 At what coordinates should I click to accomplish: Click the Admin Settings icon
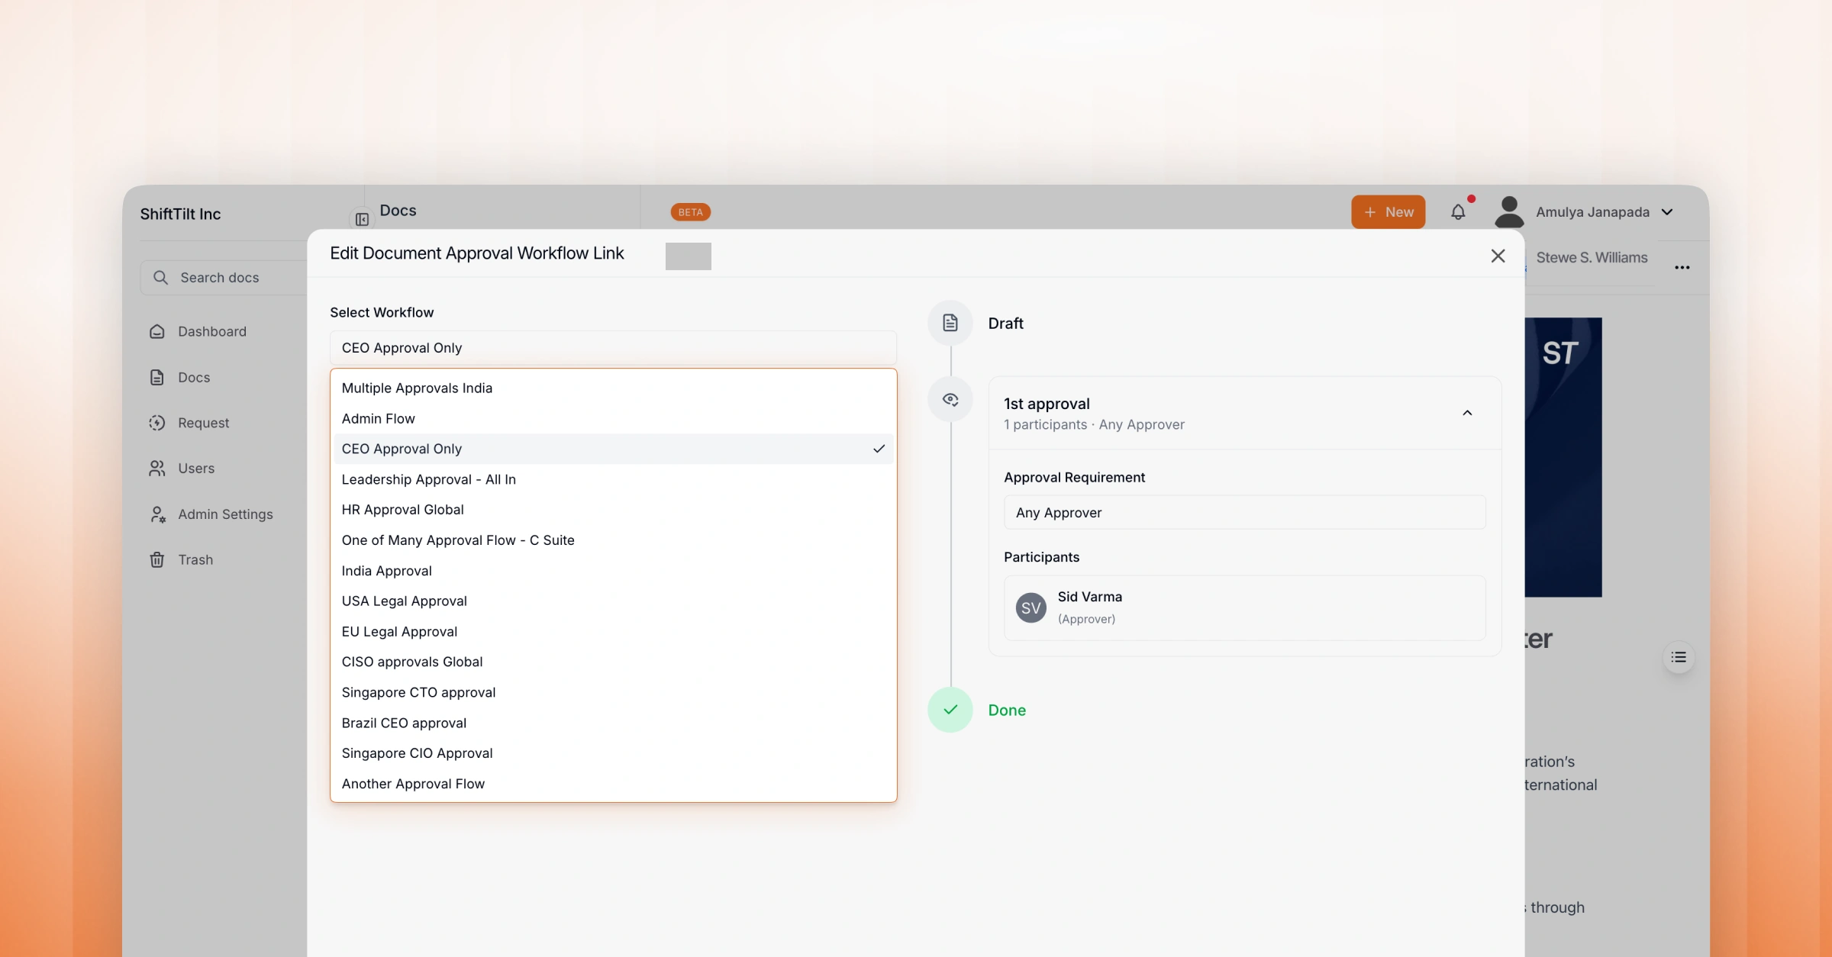click(157, 514)
